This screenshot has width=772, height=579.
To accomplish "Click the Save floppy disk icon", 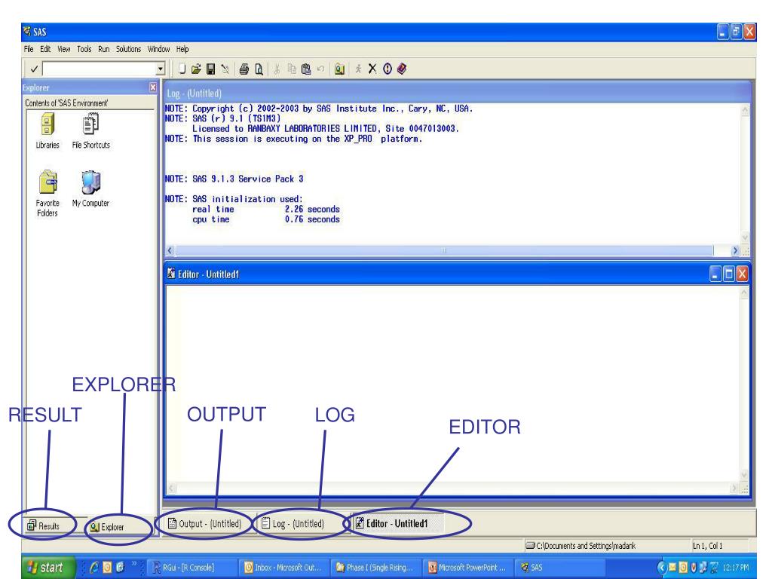I will tap(211, 69).
